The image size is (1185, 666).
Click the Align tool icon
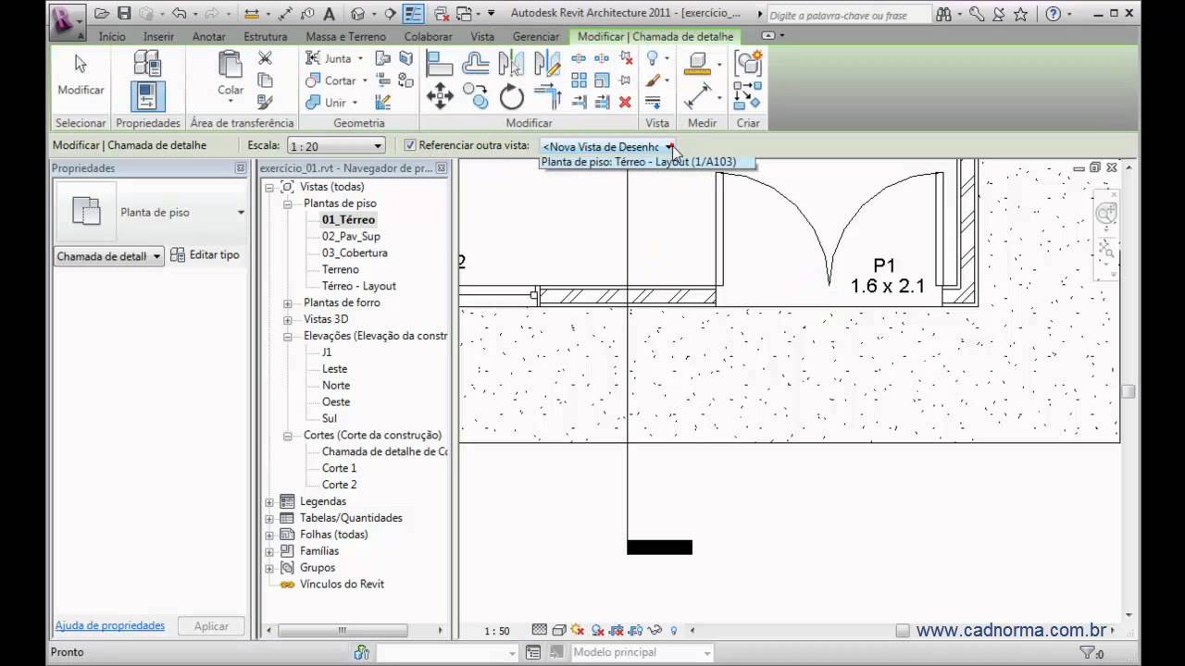point(440,63)
